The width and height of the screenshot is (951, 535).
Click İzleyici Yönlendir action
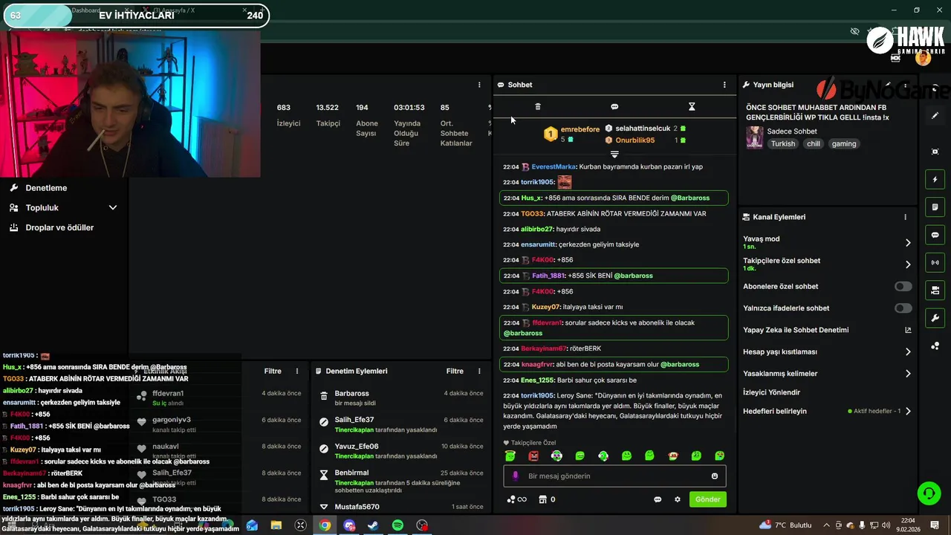[772, 392]
